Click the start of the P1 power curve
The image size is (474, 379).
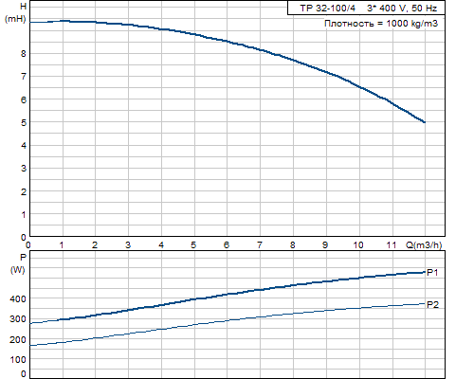coord(30,323)
